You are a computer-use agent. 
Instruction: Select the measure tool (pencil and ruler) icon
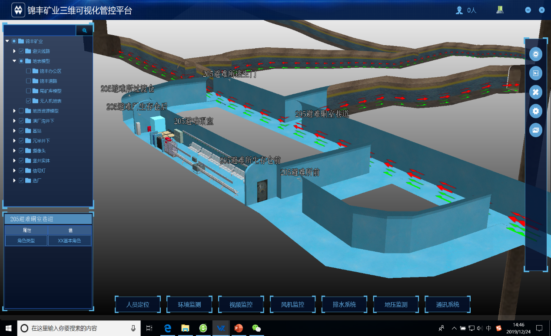(x=536, y=92)
